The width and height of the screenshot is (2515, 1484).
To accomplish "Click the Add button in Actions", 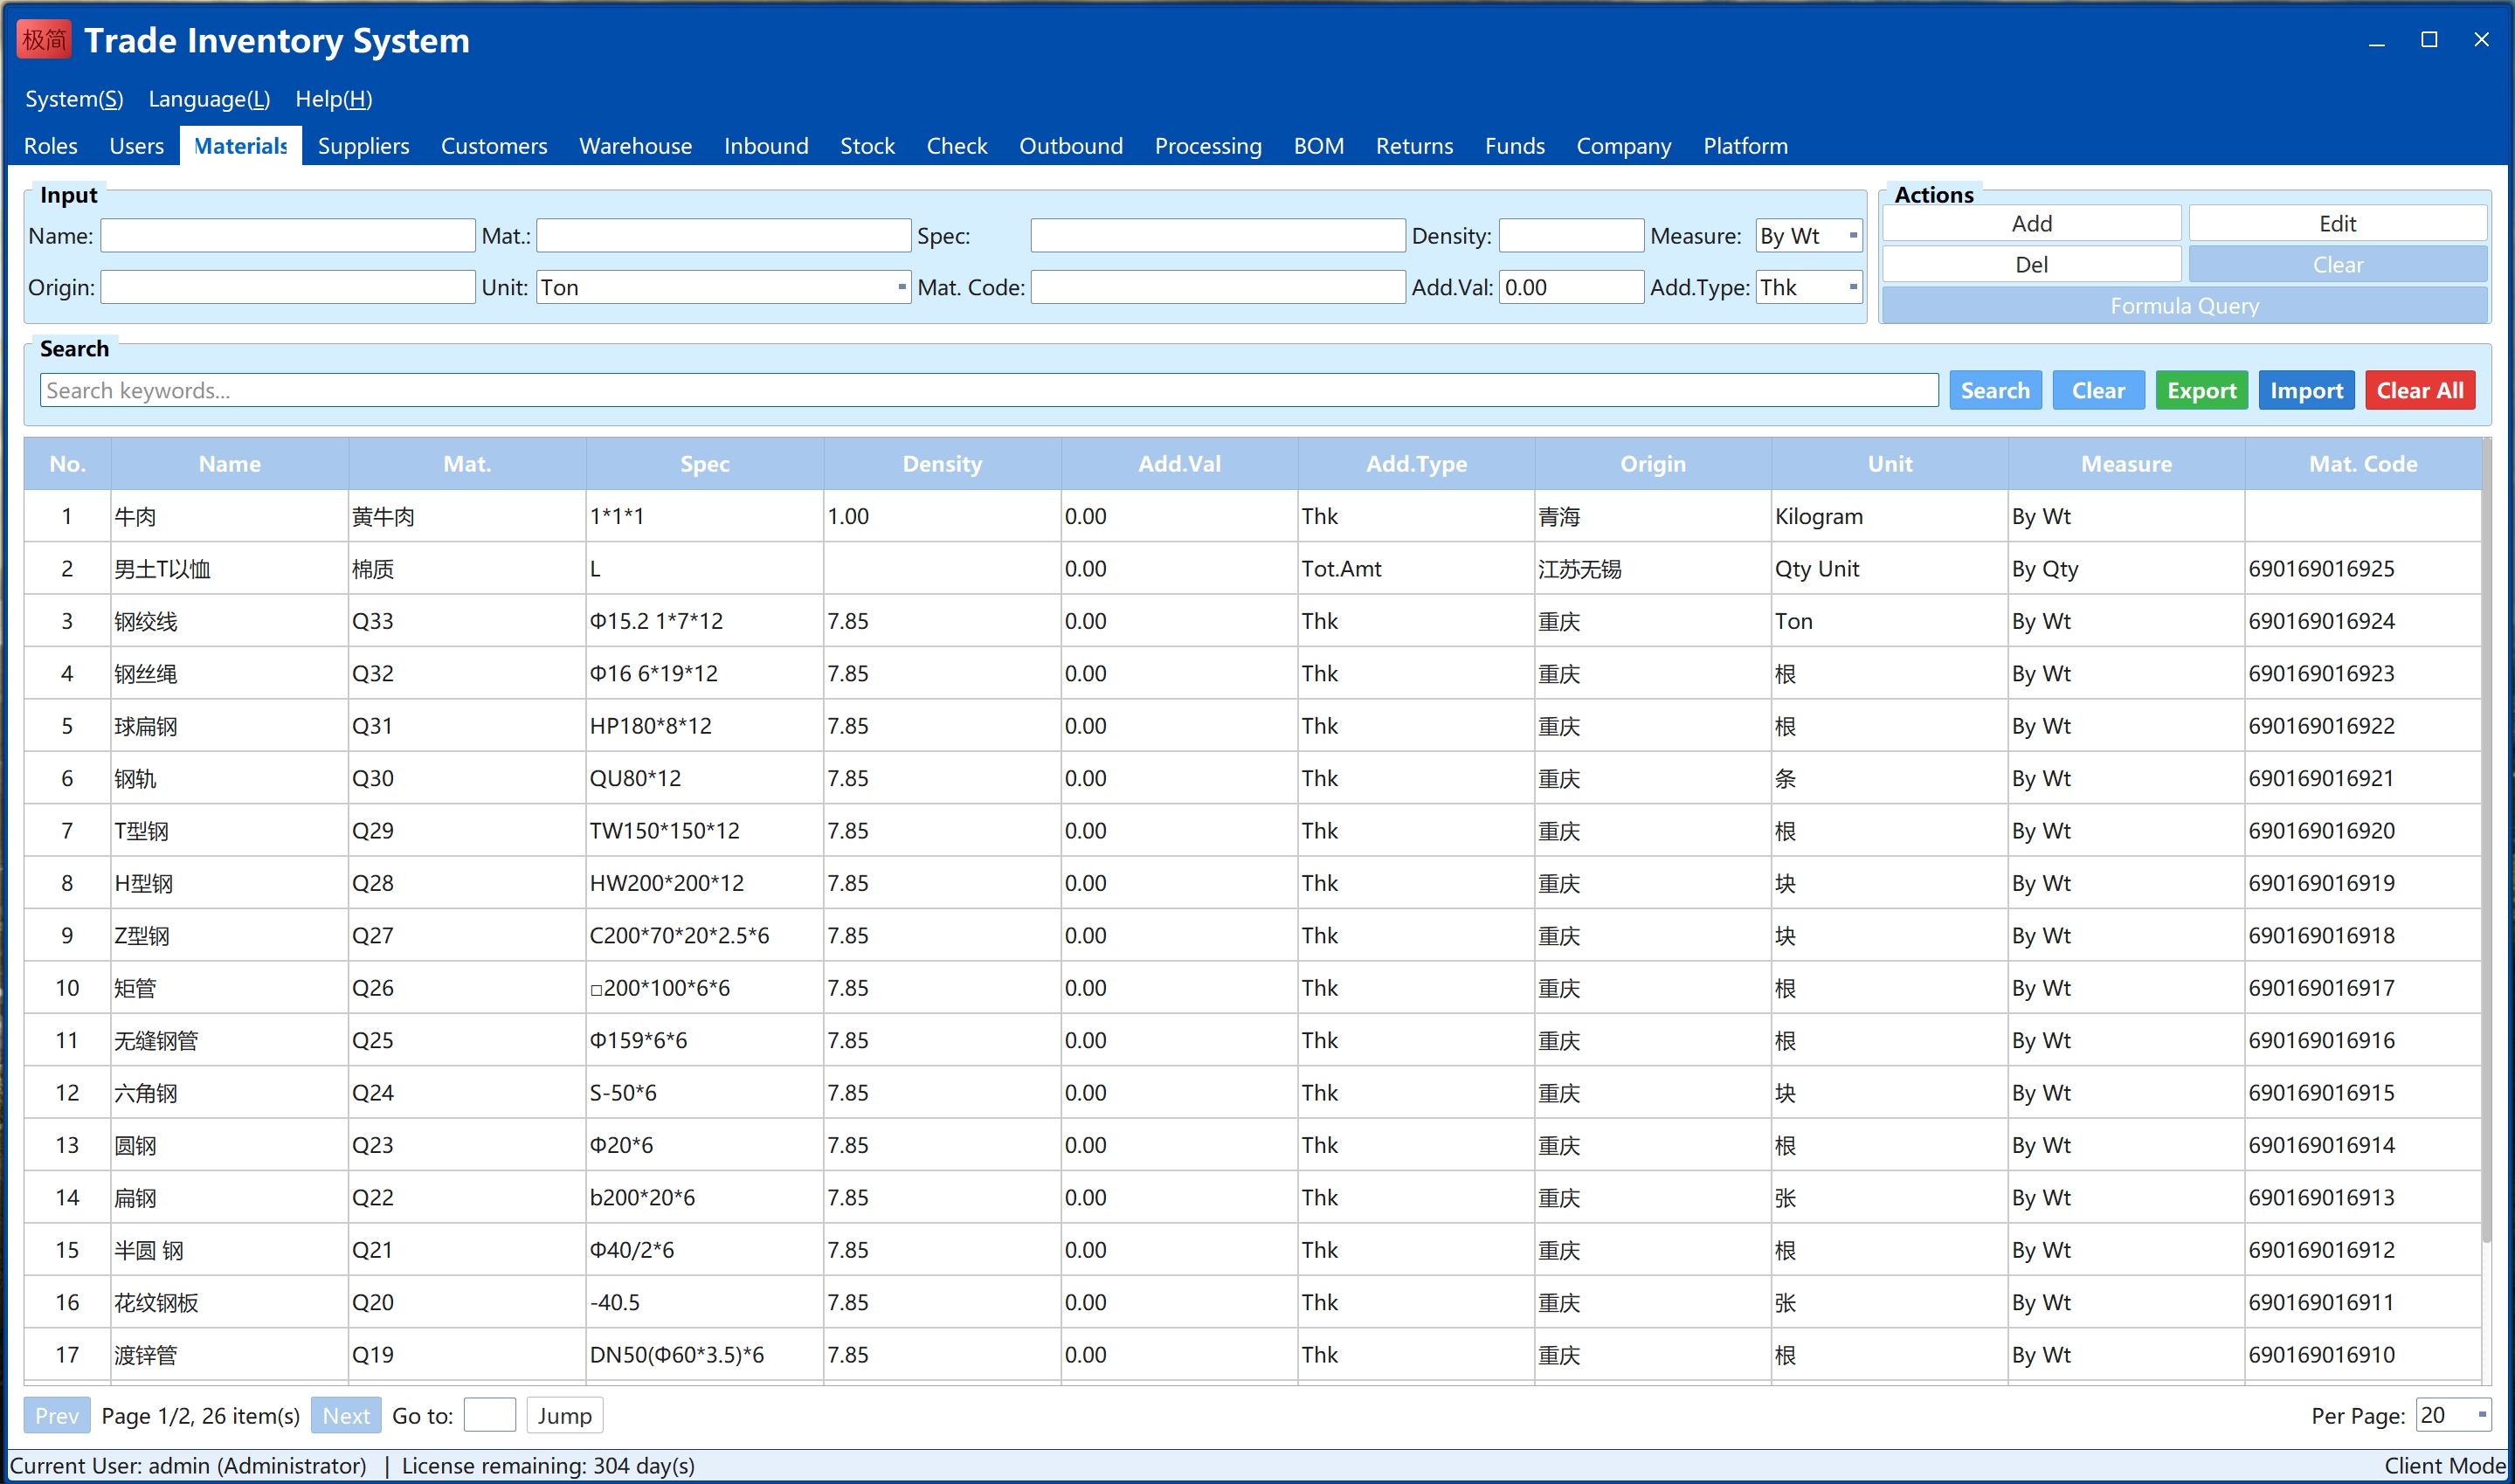I will [x=2032, y=223].
